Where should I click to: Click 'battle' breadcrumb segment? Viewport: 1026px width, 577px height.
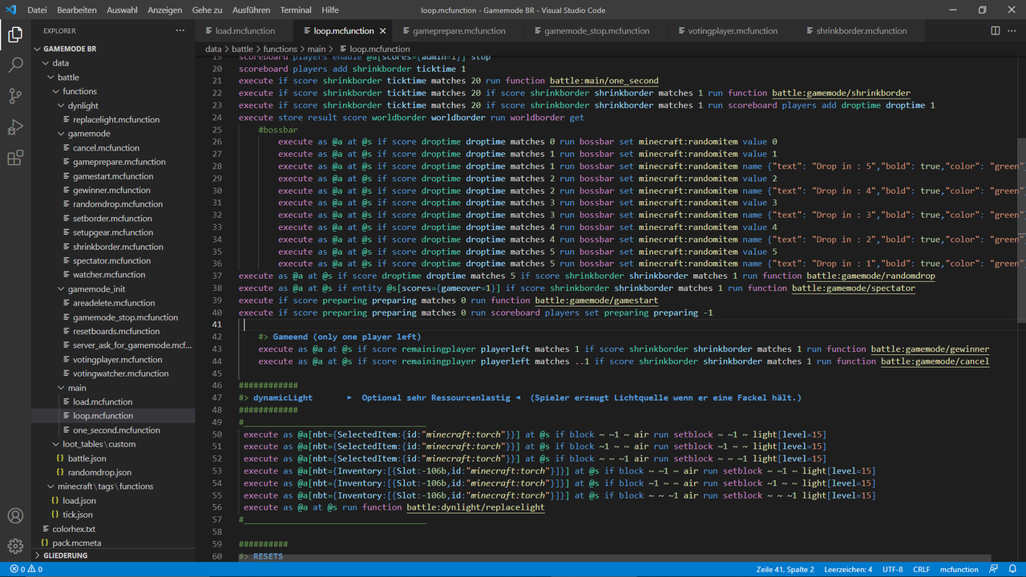[242, 49]
